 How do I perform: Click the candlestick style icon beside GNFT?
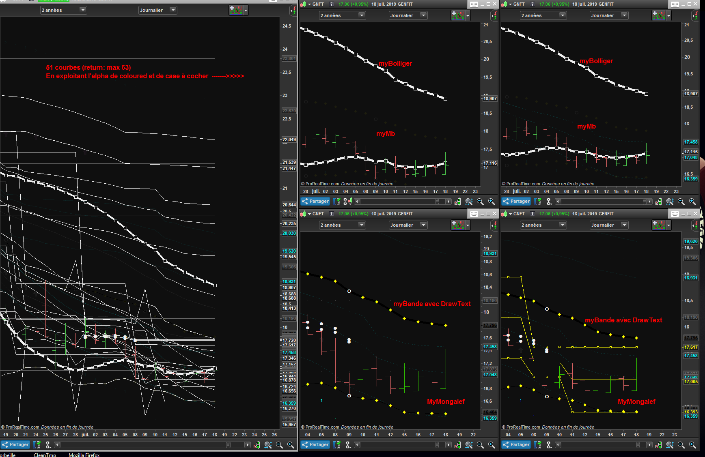coord(303,4)
